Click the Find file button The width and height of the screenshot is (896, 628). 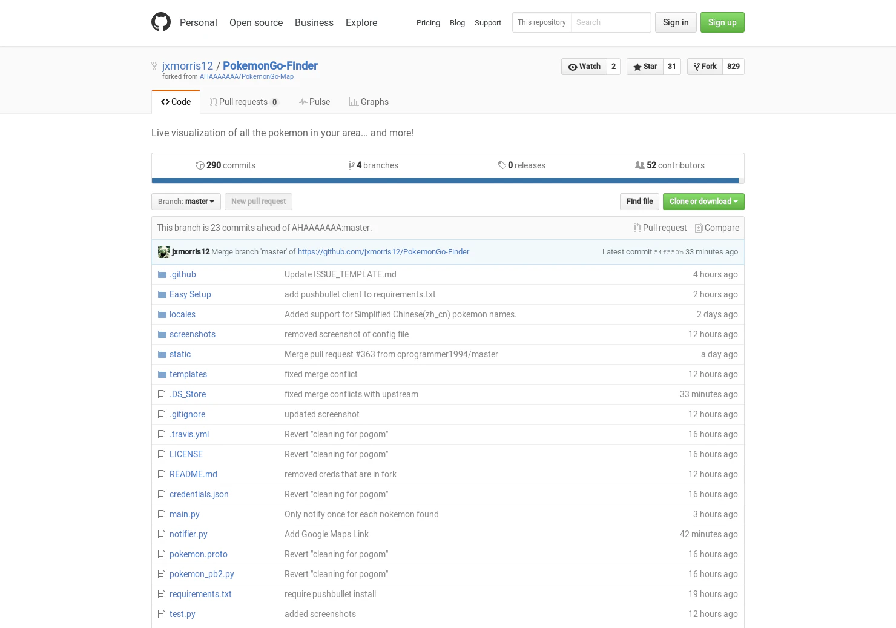pyautogui.click(x=639, y=202)
